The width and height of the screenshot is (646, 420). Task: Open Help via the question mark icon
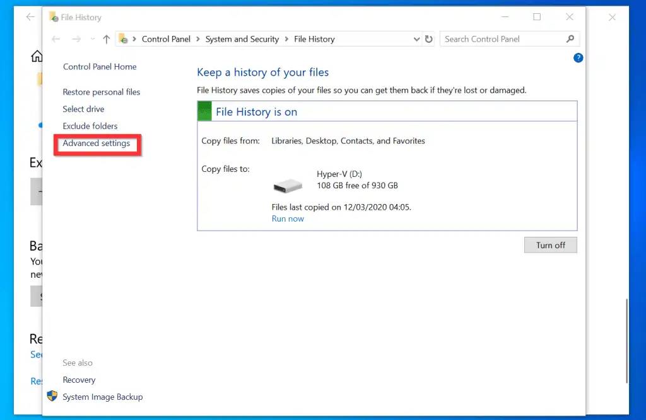(578, 57)
